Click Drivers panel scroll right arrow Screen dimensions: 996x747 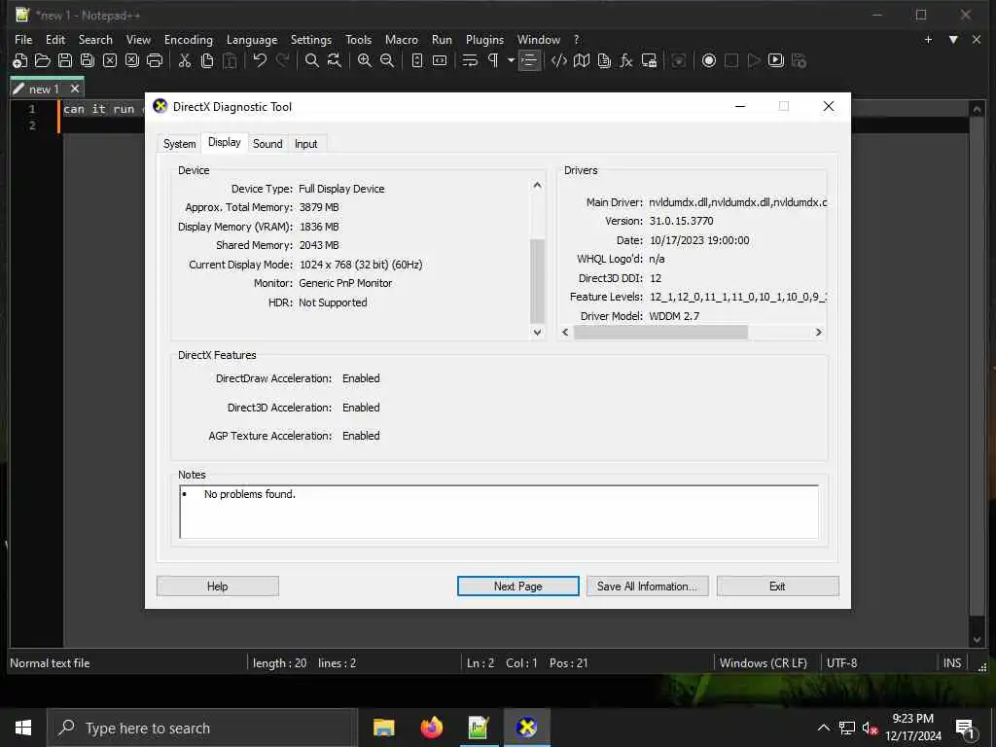click(x=818, y=333)
